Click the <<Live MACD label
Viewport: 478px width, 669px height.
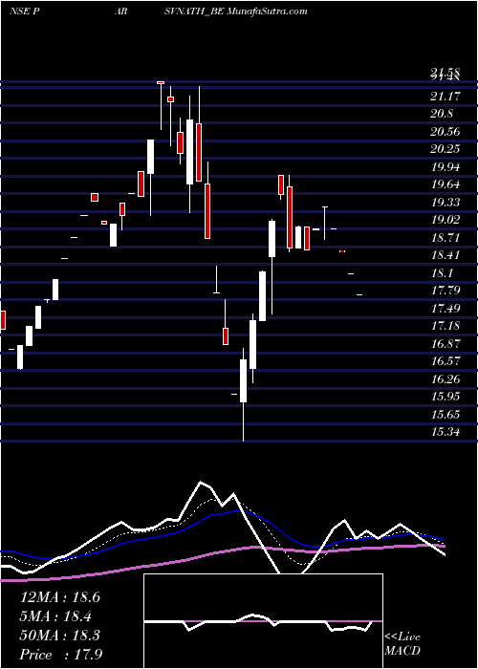coord(402,644)
